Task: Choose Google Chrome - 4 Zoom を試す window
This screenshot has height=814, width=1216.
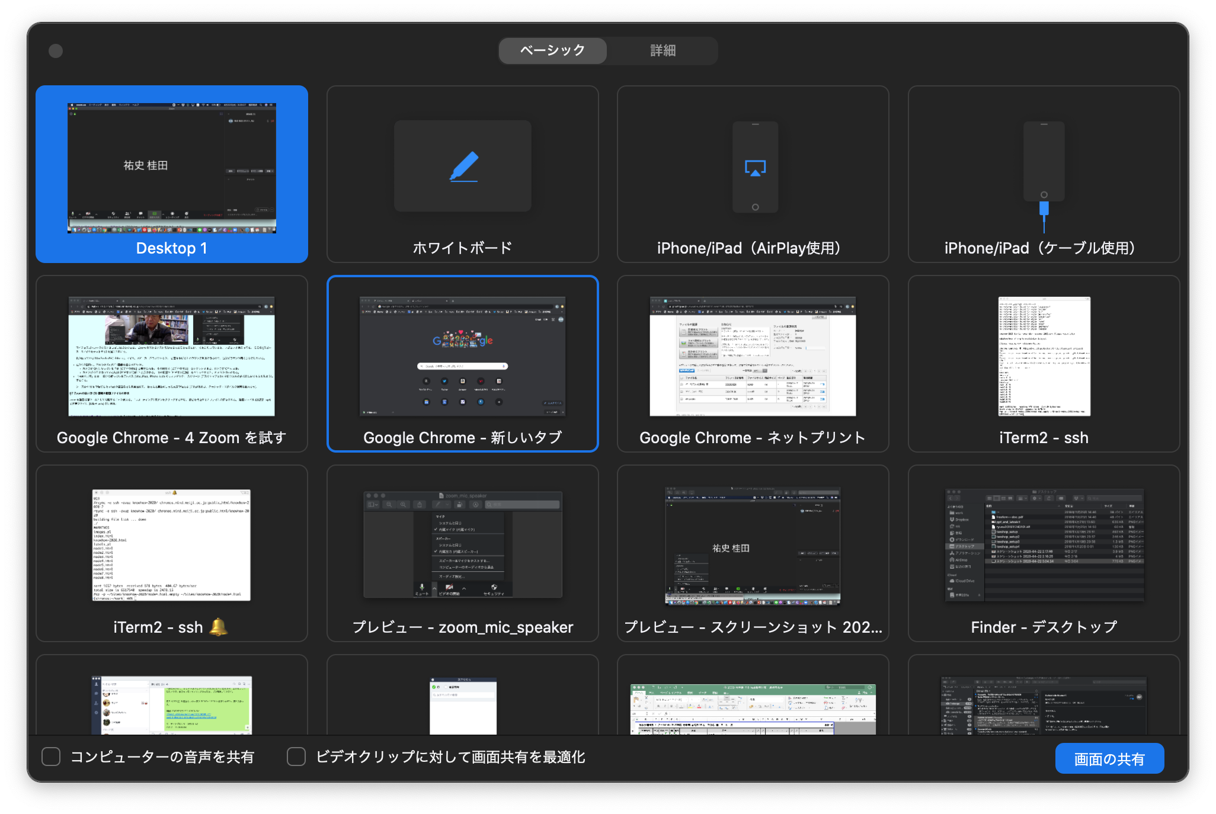Action: (x=172, y=364)
